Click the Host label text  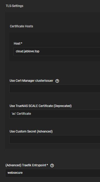click(x=17, y=44)
